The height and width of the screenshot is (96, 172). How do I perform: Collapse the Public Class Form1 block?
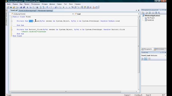(x=12, y=17)
